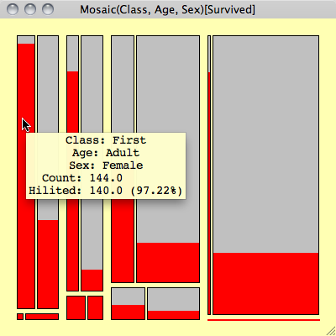Select red Second-class child male square
This screenshot has width=336, height=336.
click(95, 307)
